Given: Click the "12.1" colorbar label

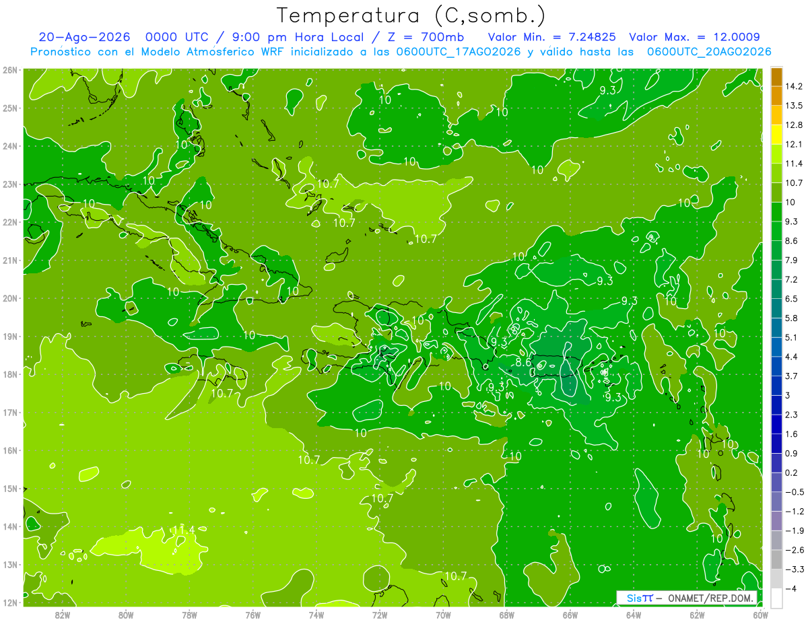Looking at the screenshot, I should pyautogui.click(x=793, y=144).
